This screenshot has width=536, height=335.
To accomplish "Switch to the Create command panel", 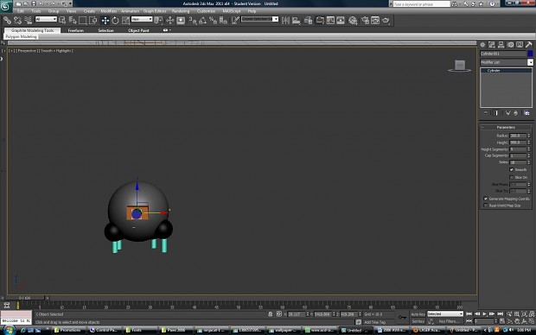I will point(482,45).
